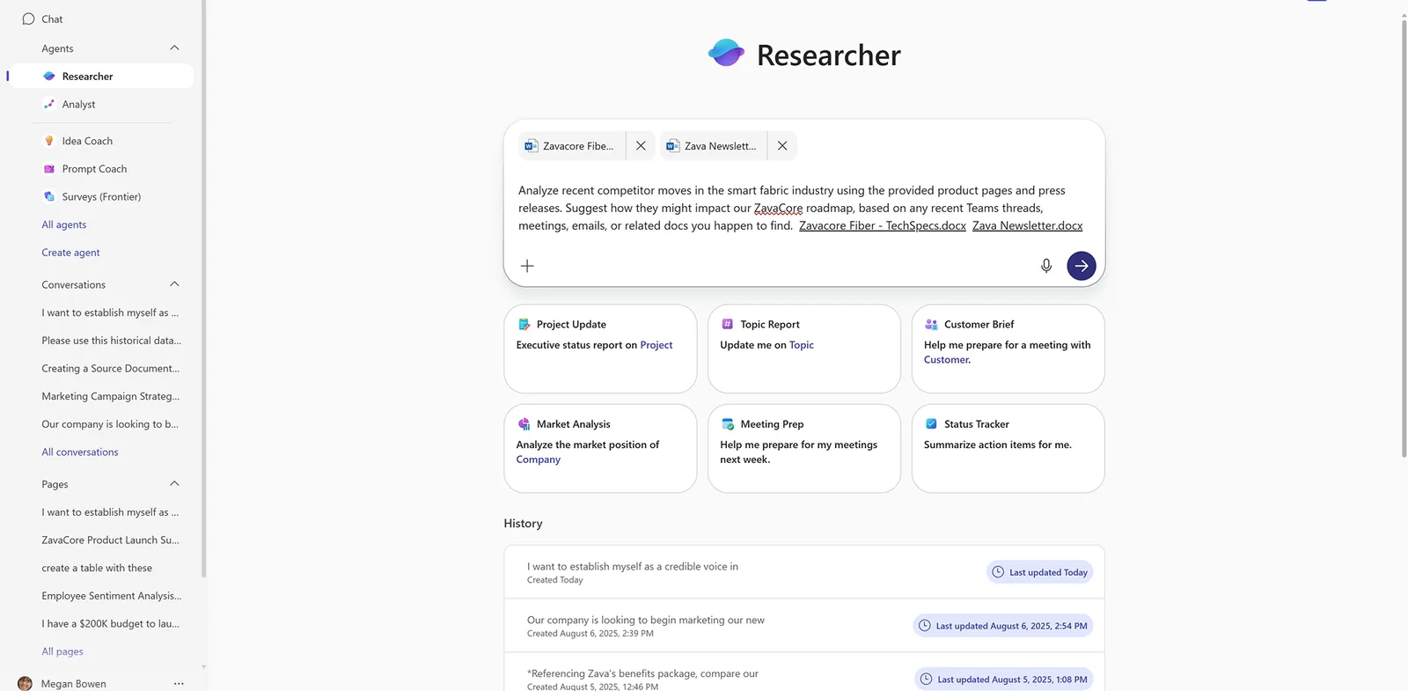Open conversation 'Please use this historical data...'

click(x=111, y=341)
